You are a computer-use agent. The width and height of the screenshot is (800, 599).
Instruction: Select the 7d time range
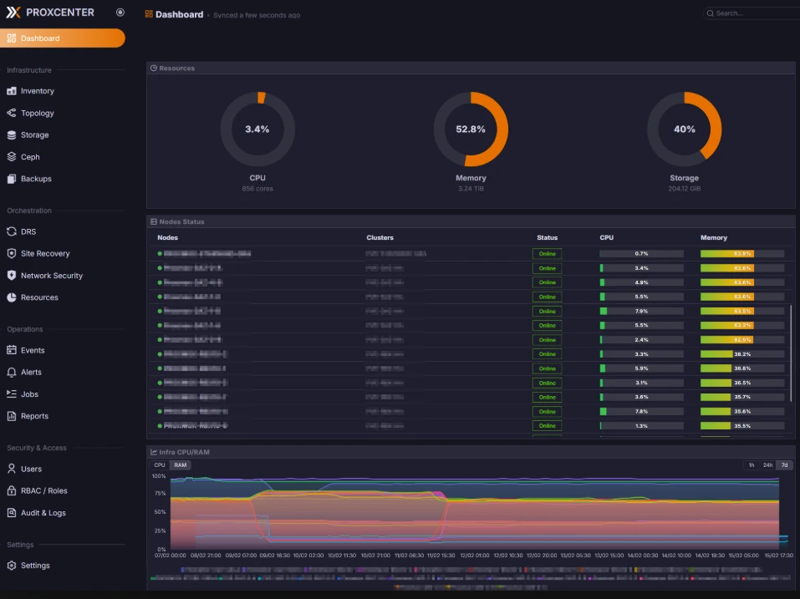point(784,464)
